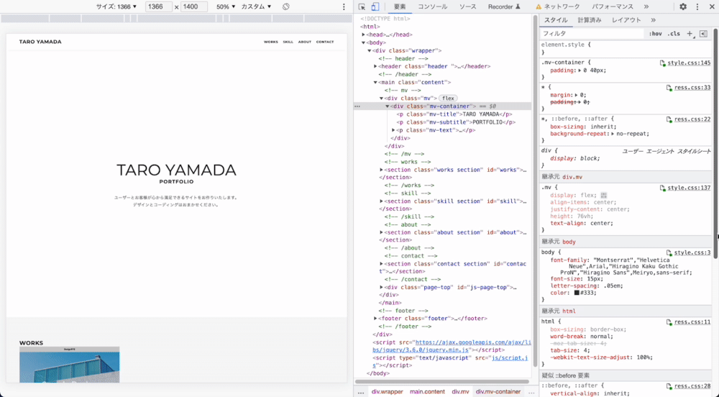Click the viewport height field showing 1400
The width and height of the screenshot is (719, 397).
coord(193,7)
